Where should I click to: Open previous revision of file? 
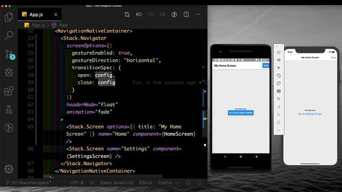pyautogui.click(x=139, y=14)
